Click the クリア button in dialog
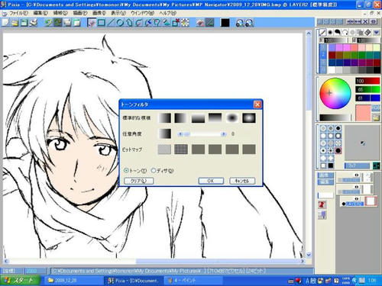 [138, 181]
